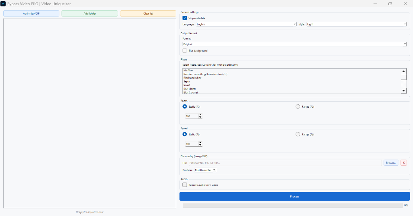Select 'No filter' in filters list
This screenshot has width=413, height=216.
click(x=292, y=71)
